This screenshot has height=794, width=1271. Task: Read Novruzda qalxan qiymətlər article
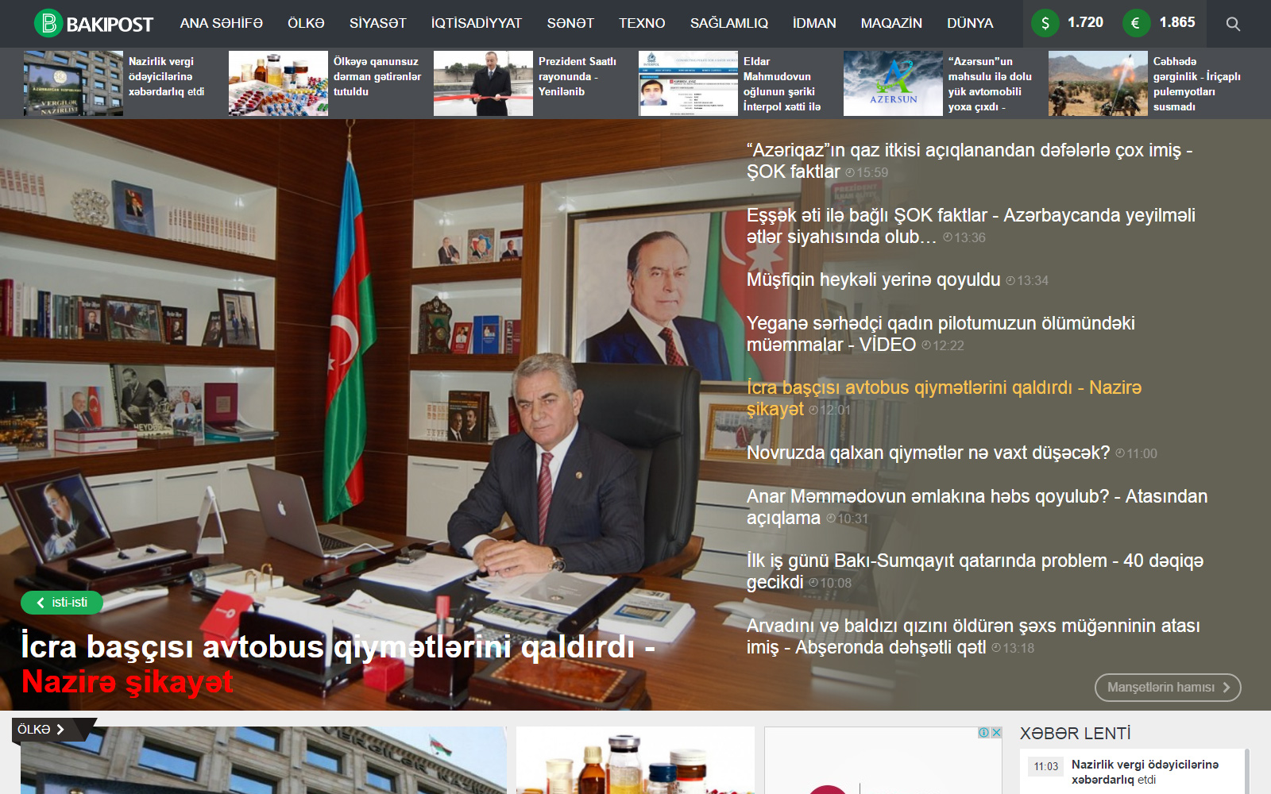(x=927, y=453)
